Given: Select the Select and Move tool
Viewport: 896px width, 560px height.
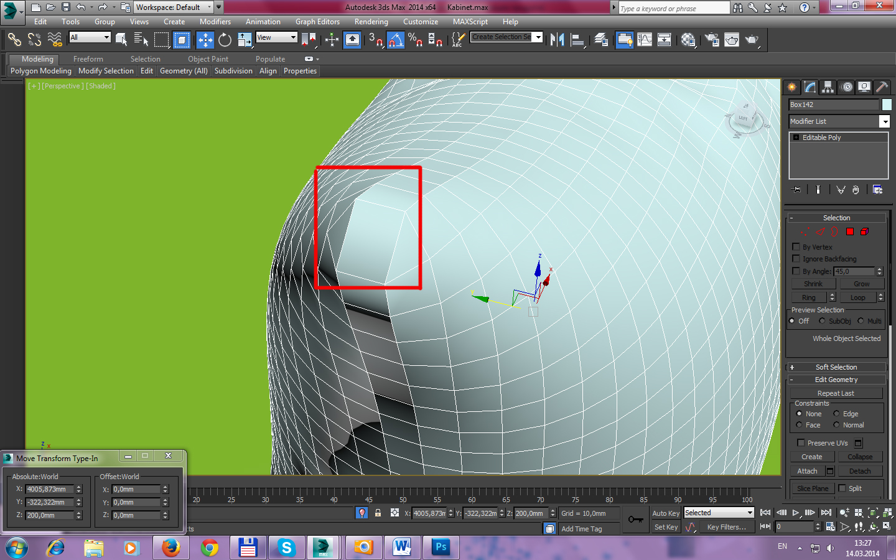Looking at the screenshot, I should pyautogui.click(x=205, y=40).
